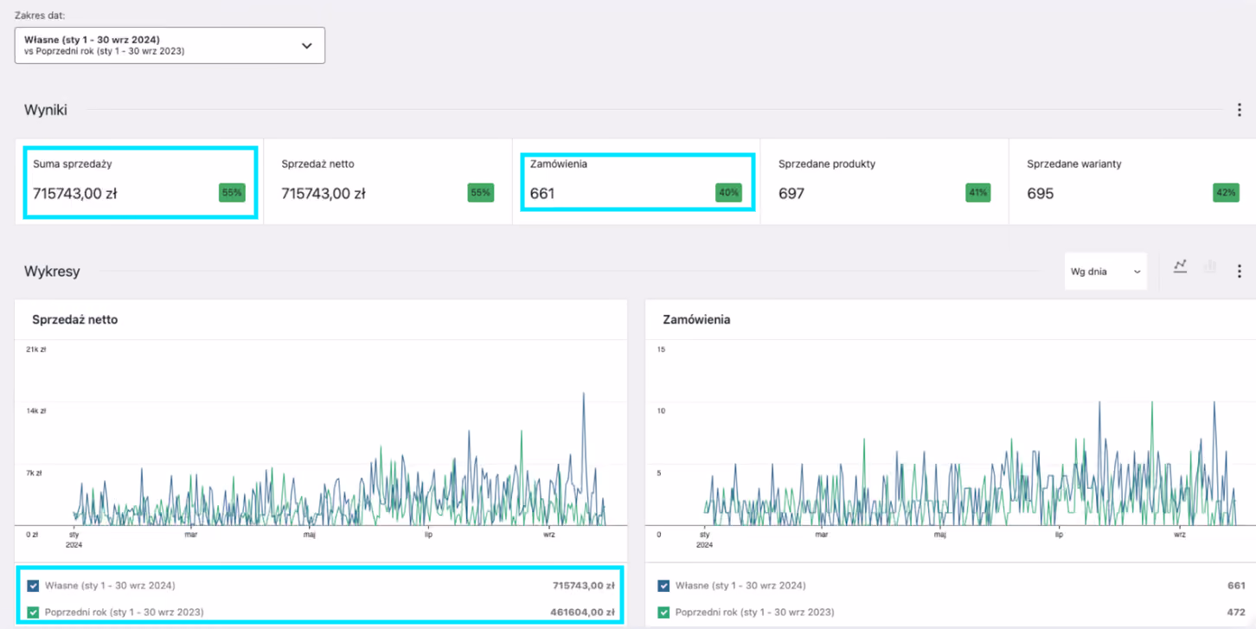
Task: Open the Zamówienia summary card
Action: 636,182
